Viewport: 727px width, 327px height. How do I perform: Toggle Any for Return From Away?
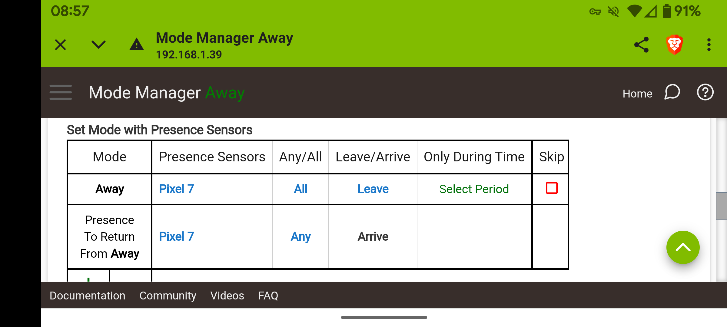[x=300, y=236]
